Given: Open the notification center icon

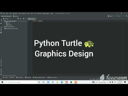Looking at the screenshot, I should pos(125,82).
